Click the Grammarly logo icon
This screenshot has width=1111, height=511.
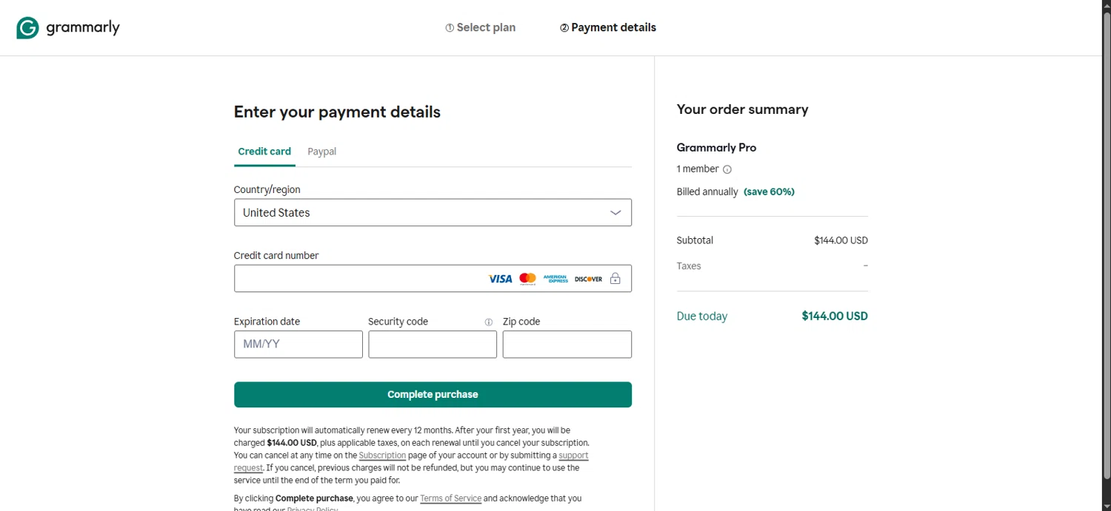[x=27, y=28]
